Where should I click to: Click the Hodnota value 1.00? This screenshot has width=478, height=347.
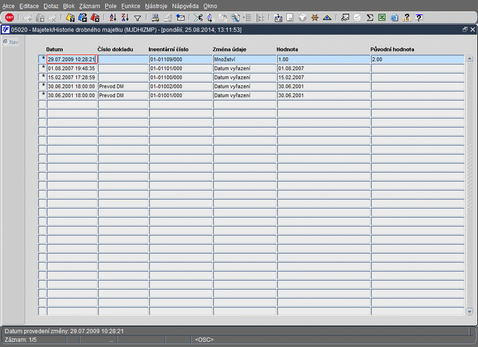tap(323, 59)
